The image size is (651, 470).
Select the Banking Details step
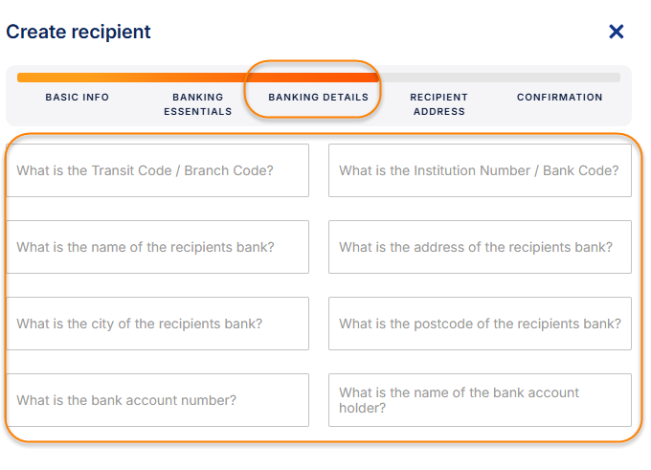pyautogui.click(x=318, y=98)
